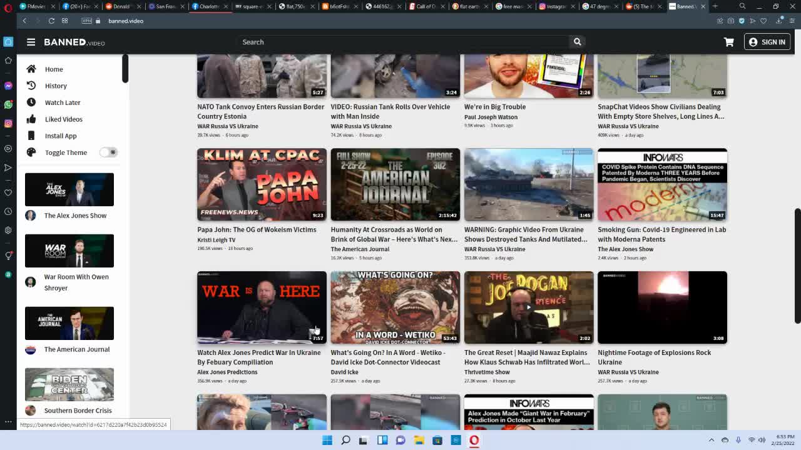Screen dimensions: 801x450
Task: Open 'NATO Tank Convoy Enters Russian Border' title
Action: [x=261, y=111]
